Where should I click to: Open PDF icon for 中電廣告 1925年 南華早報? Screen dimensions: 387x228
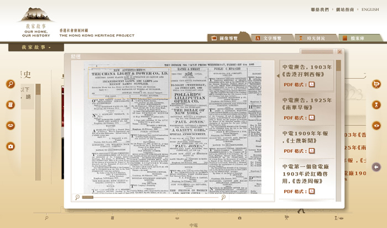[311, 118]
